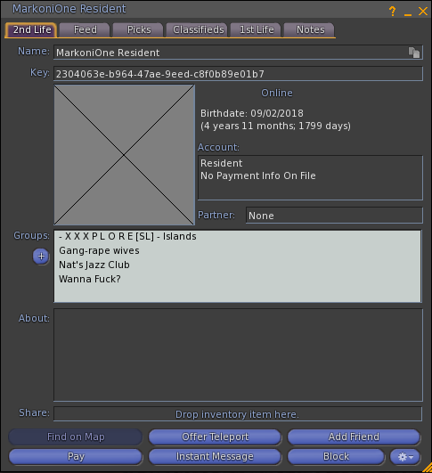Screen dimensions: 432x473
Task: Click the plus button beside Groups
Action: pos(41,257)
